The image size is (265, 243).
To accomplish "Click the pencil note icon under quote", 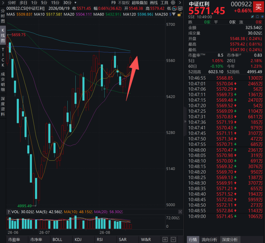I will coord(252,17).
